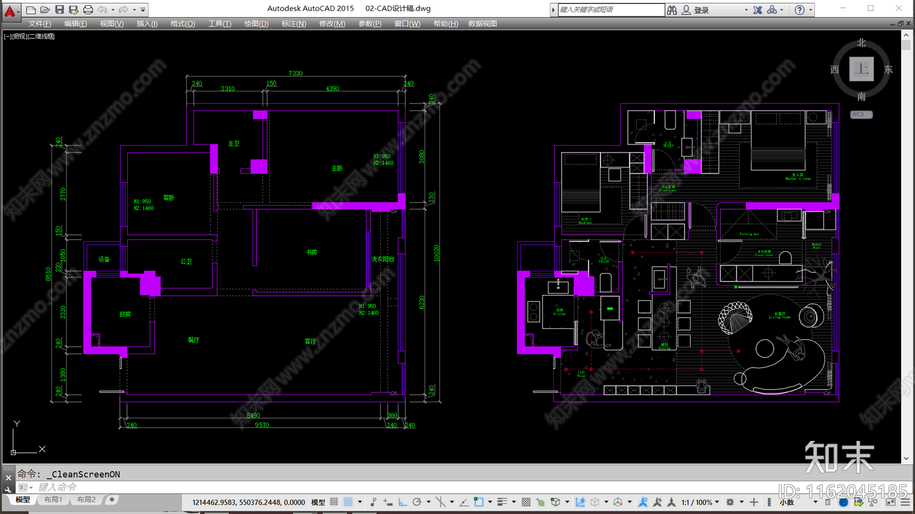Viewport: 915px width, 514px height.
Task: Toggle transparency display in status bar
Action: [x=526, y=502]
